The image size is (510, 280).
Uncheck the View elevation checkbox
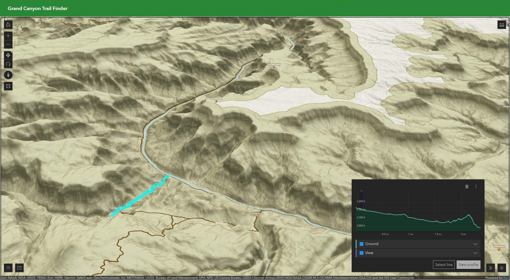[x=361, y=253]
